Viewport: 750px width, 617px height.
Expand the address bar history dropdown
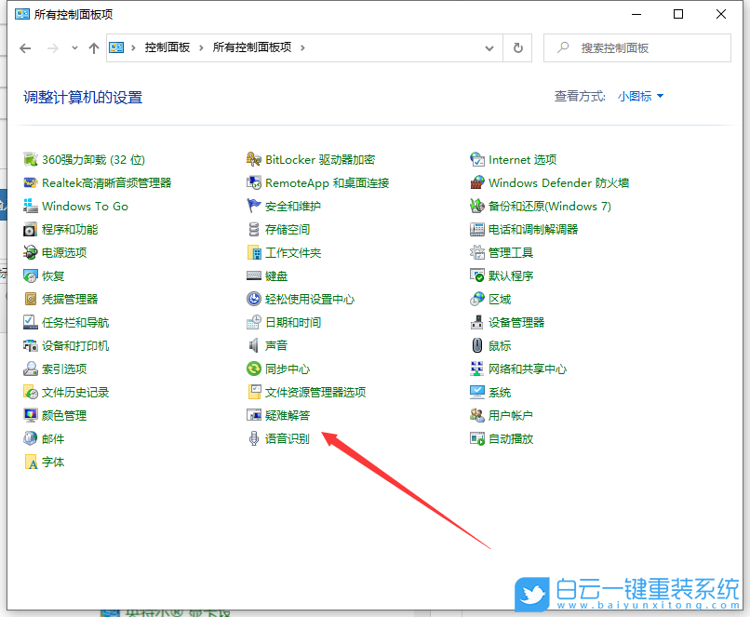coord(489,47)
